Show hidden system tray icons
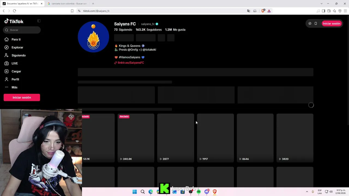Viewport: 349px width, 196px height. (307, 192)
